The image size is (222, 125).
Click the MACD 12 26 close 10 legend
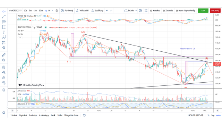pyautogui.click(x=27, y=16)
